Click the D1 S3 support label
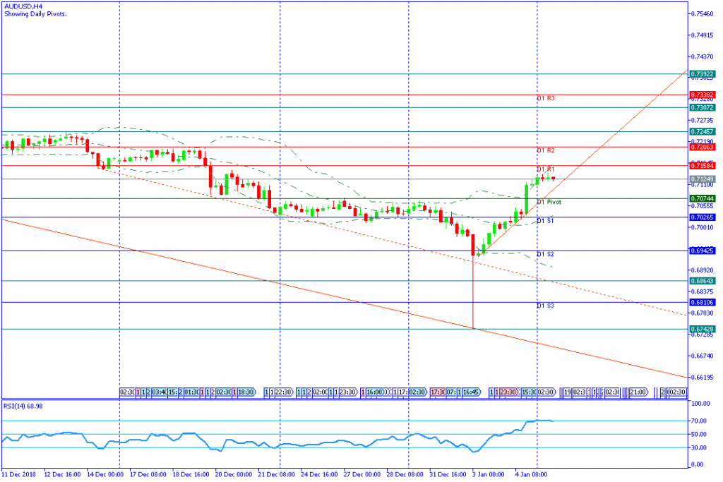 pyautogui.click(x=546, y=306)
